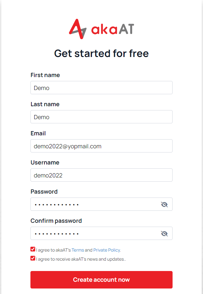Open the Terms link
203x294 pixels.
(x=78, y=250)
